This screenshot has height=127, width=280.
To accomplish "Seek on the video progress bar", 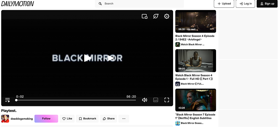I will pos(76,100).
